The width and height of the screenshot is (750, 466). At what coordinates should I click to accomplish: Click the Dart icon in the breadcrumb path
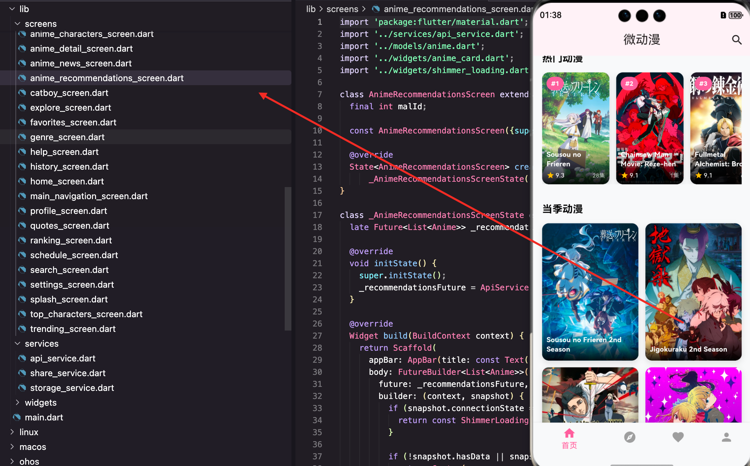click(x=376, y=9)
